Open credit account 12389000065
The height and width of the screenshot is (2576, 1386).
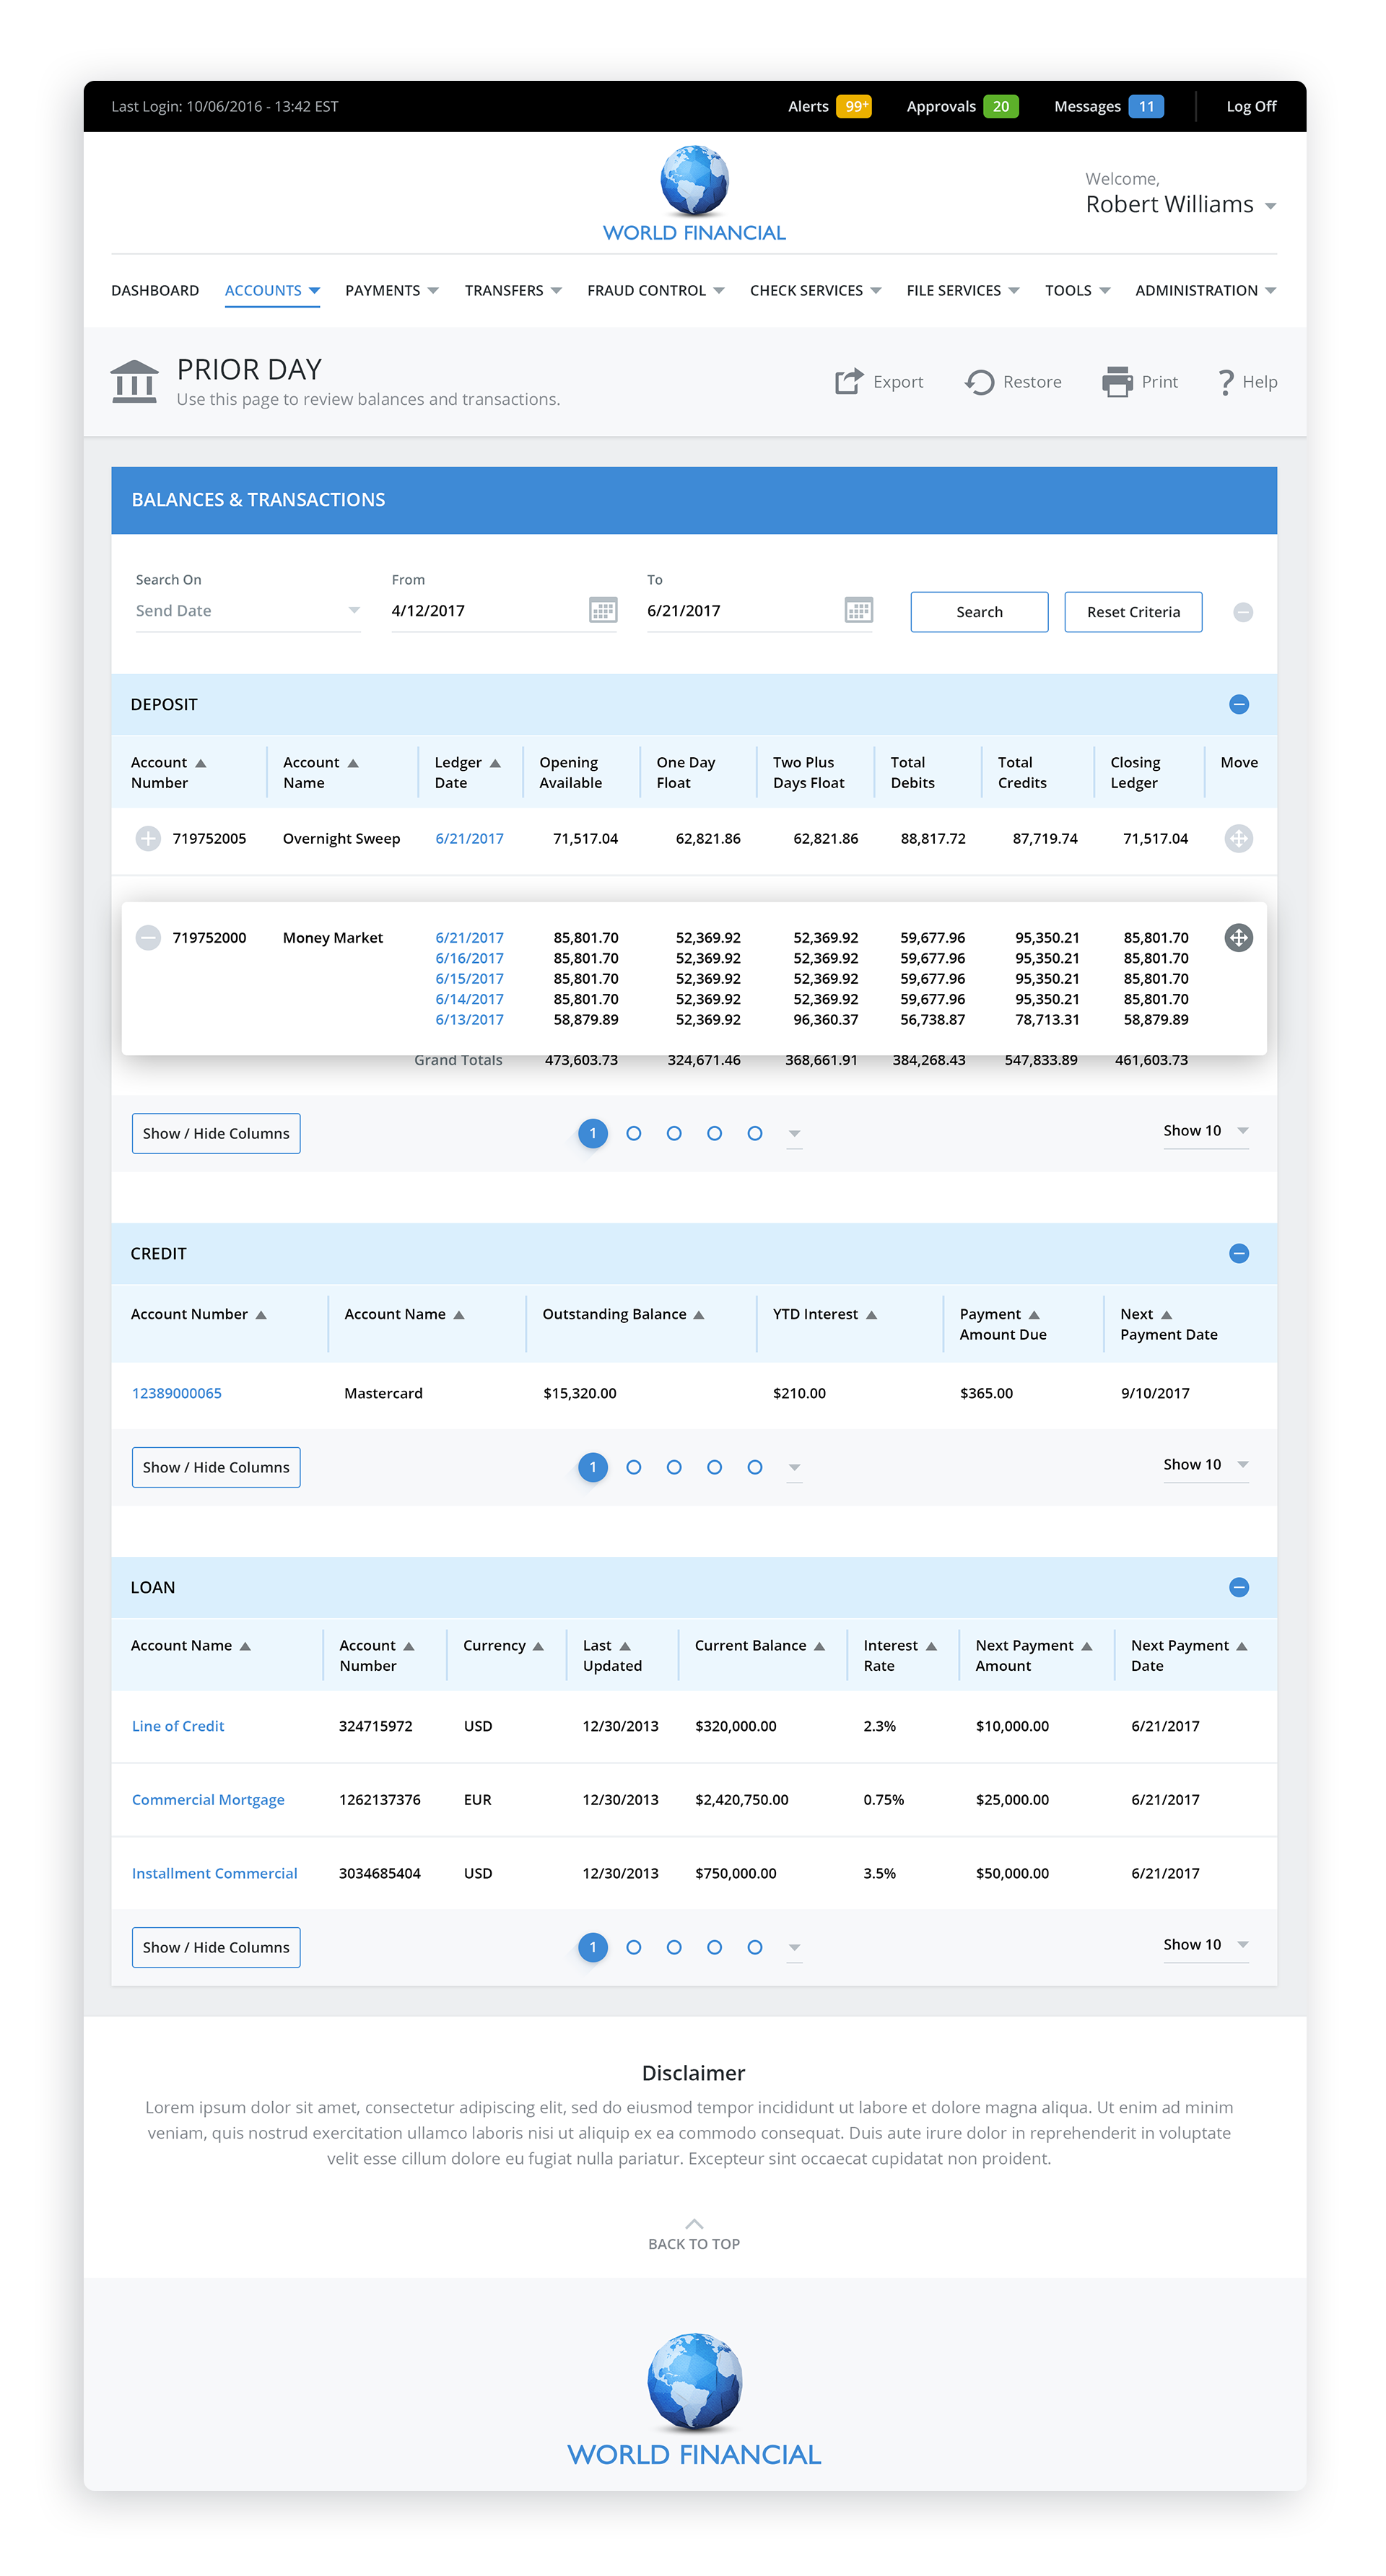click(177, 1393)
